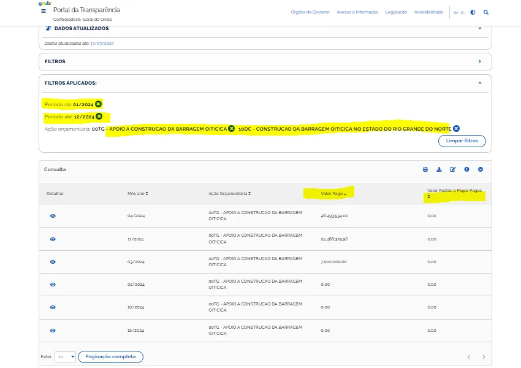The height and width of the screenshot is (368, 521).
Task: Remove the Período de 01/2024 filter
Action: click(x=98, y=104)
